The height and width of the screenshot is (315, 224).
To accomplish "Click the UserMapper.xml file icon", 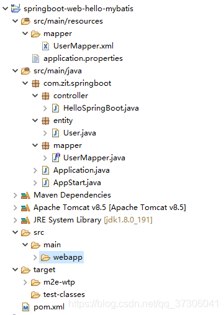I will pyautogui.click(x=45, y=46).
